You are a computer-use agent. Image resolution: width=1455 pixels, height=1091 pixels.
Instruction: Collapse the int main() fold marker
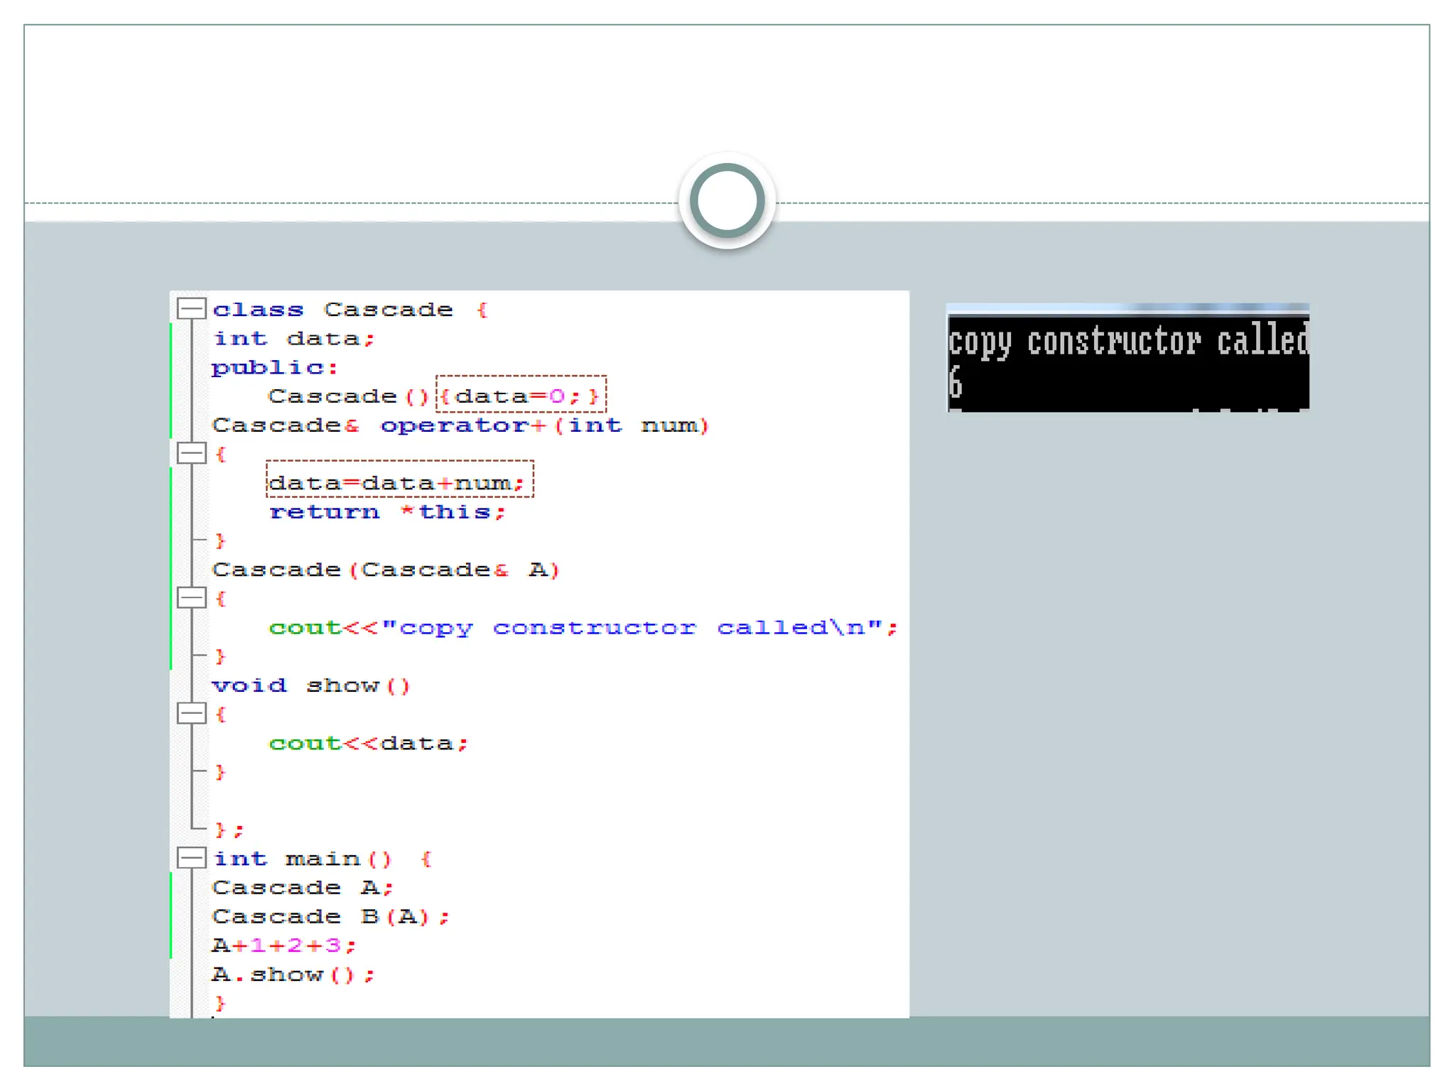[x=190, y=858]
